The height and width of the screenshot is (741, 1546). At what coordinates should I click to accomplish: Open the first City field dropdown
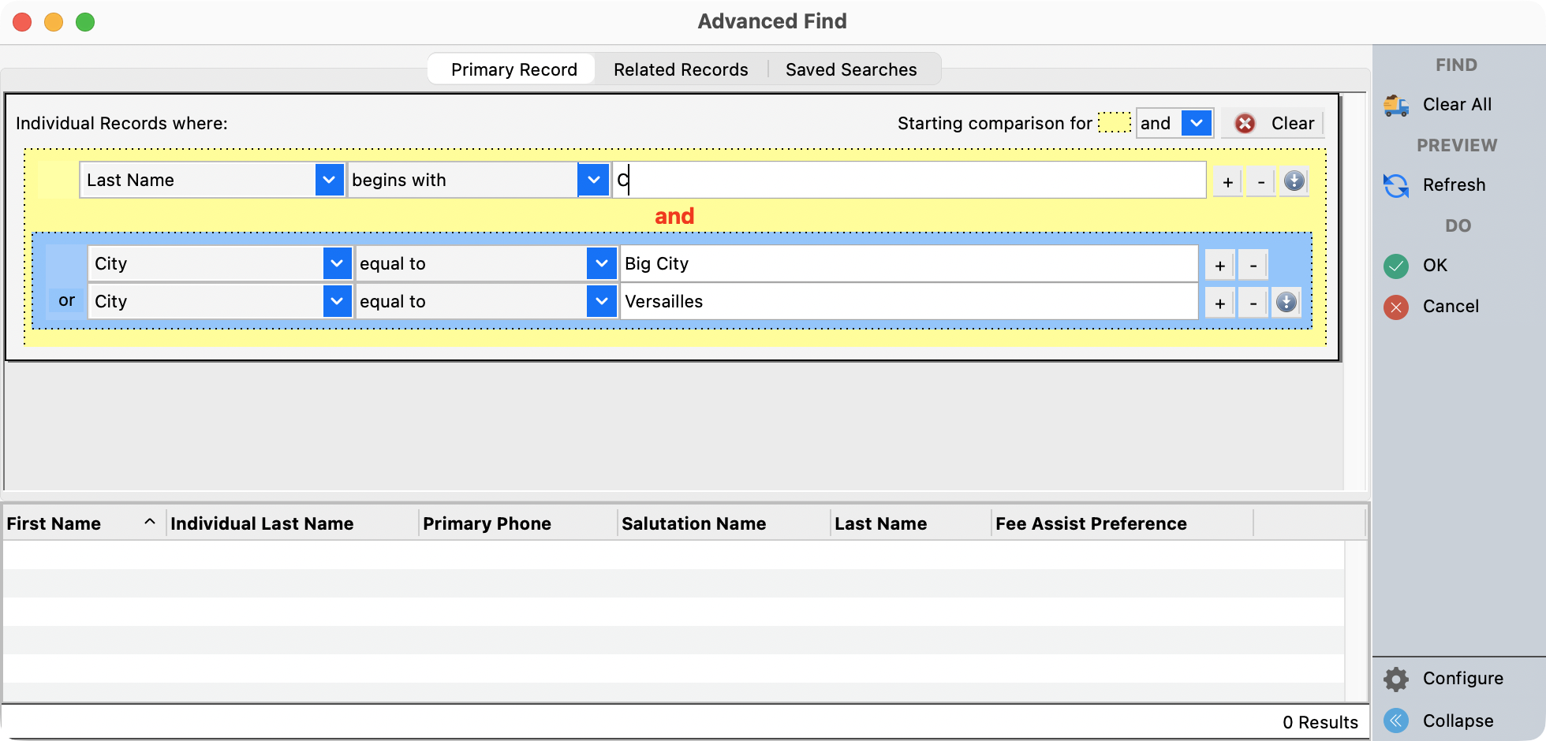(337, 263)
